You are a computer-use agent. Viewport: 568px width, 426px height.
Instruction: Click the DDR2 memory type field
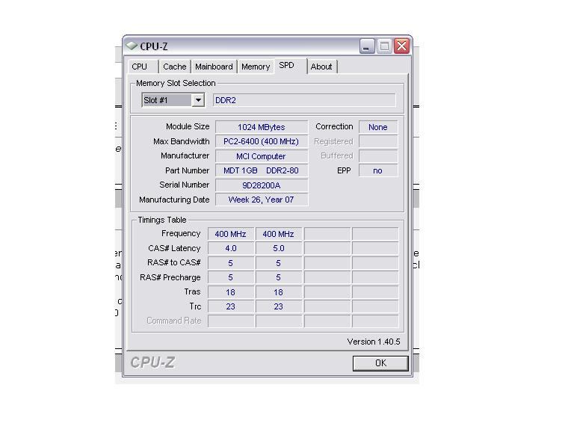(304, 100)
